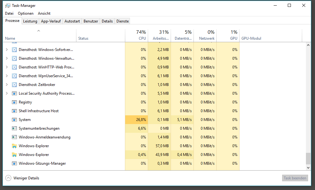Minimize the Task-Manager window
The image size is (315, 190).
click(x=275, y=5)
